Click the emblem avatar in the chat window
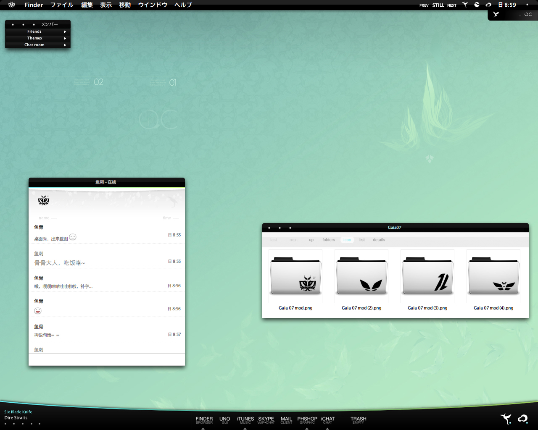 coord(44,200)
